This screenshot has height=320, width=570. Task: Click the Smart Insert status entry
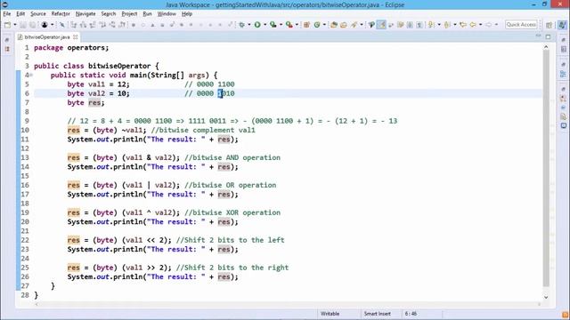(378, 314)
